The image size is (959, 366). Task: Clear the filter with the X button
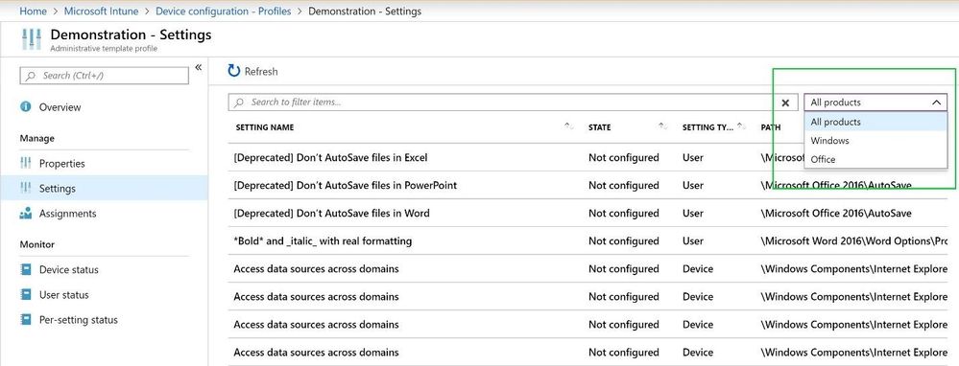(786, 103)
